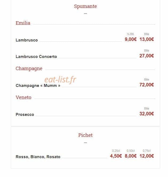Click the Veneto region heading
The width and height of the screenshot is (168, 177).
click(x=23, y=98)
